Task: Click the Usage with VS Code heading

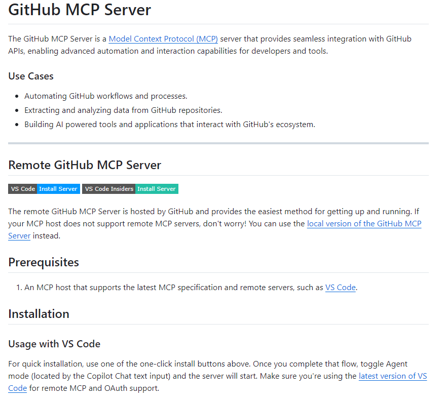Action: 54,344
